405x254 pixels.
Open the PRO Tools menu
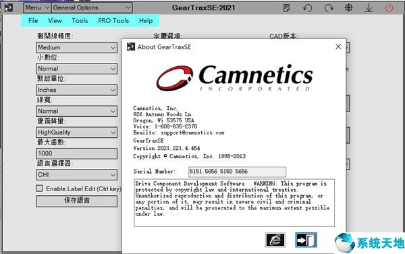[x=113, y=21]
